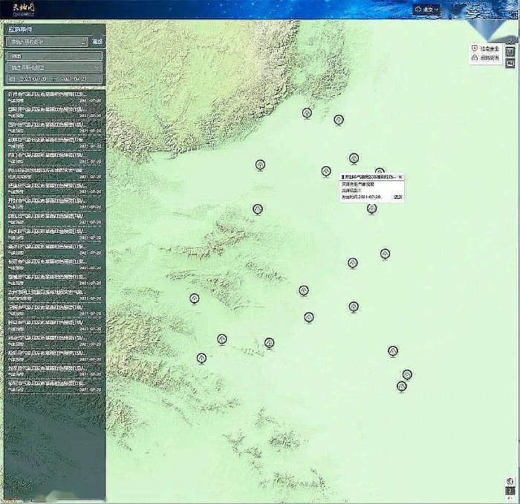520x504 pixels.
Task: Click the event keyword search input field
Action: coord(45,42)
